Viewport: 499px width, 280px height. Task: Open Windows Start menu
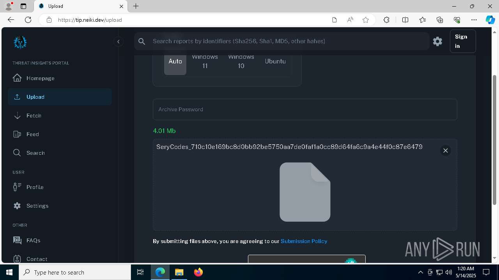click(x=9, y=272)
